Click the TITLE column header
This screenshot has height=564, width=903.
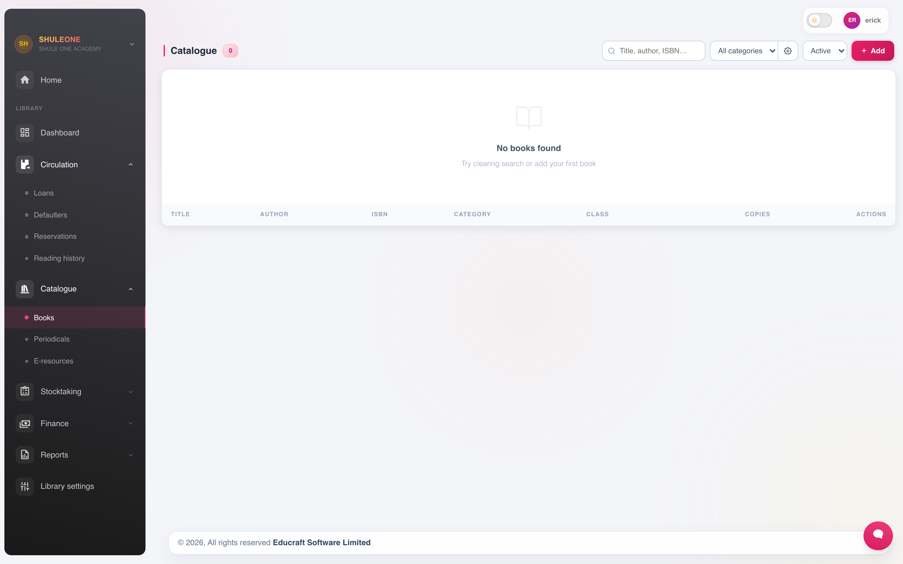coord(180,214)
